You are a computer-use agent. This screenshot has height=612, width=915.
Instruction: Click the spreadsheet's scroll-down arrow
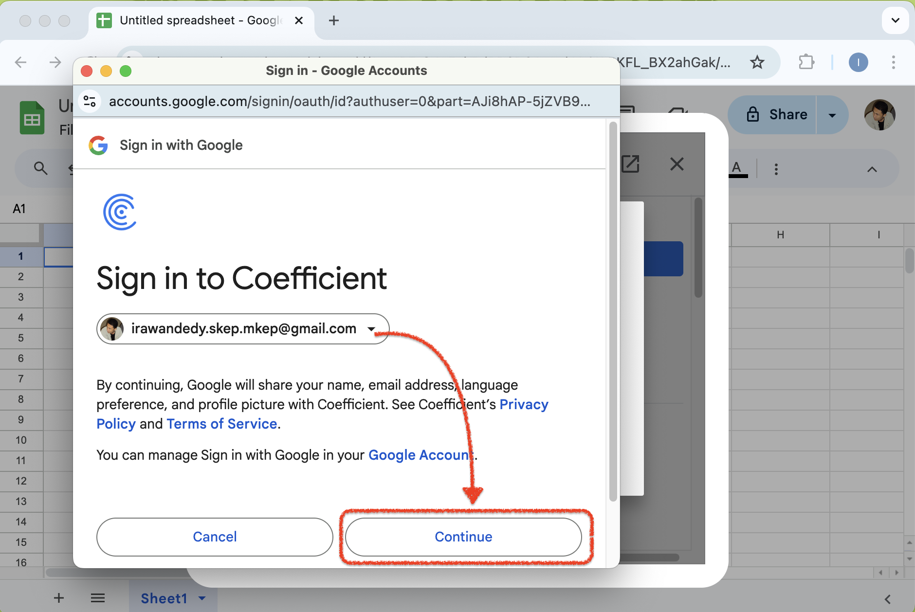(909, 559)
